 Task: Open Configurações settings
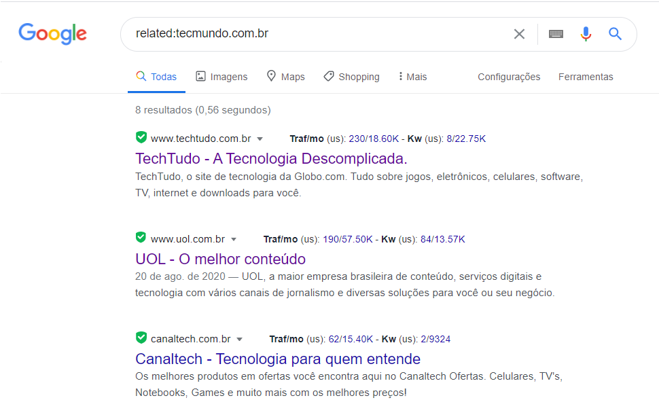(509, 77)
